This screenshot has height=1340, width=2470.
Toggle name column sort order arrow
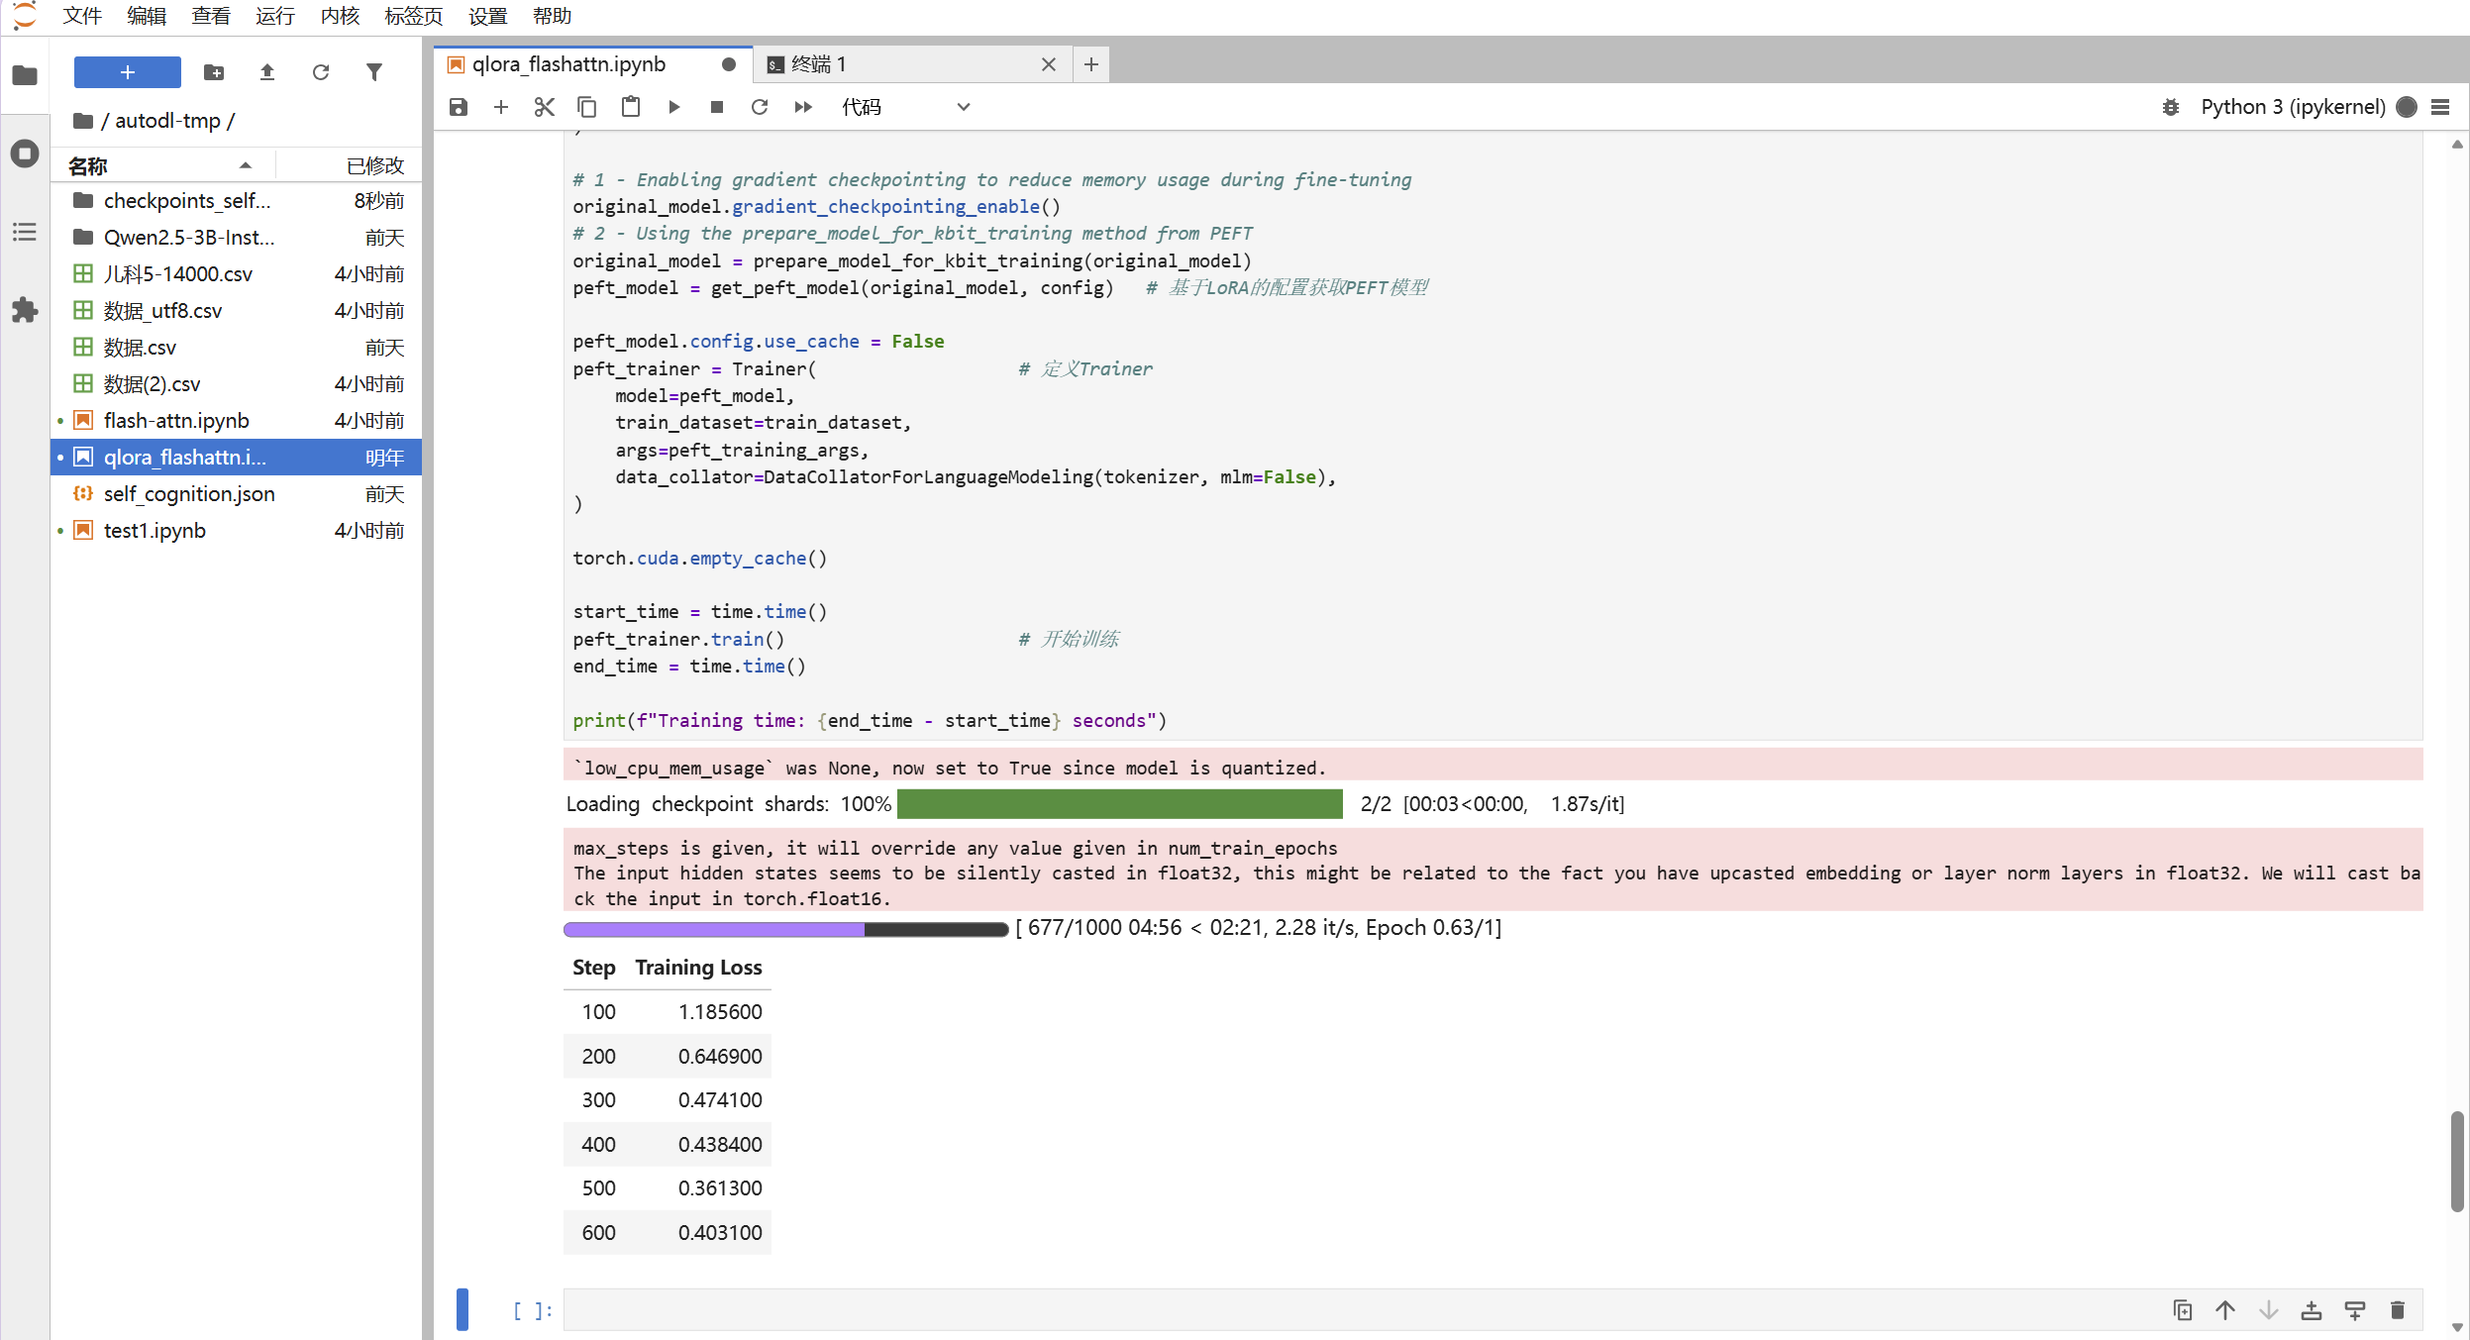point(245,165)
